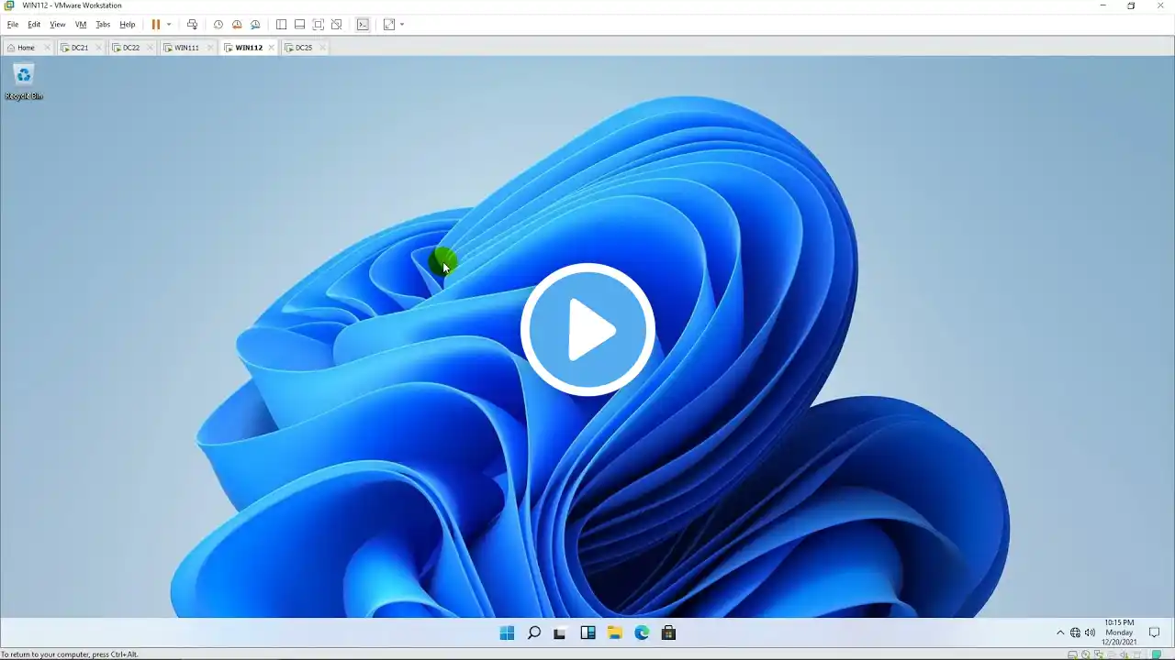Open the View menu
The height and width of the screenshot is (660, 1175).
point(58,25)
